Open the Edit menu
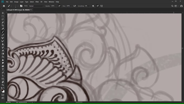 pos(11,2)
